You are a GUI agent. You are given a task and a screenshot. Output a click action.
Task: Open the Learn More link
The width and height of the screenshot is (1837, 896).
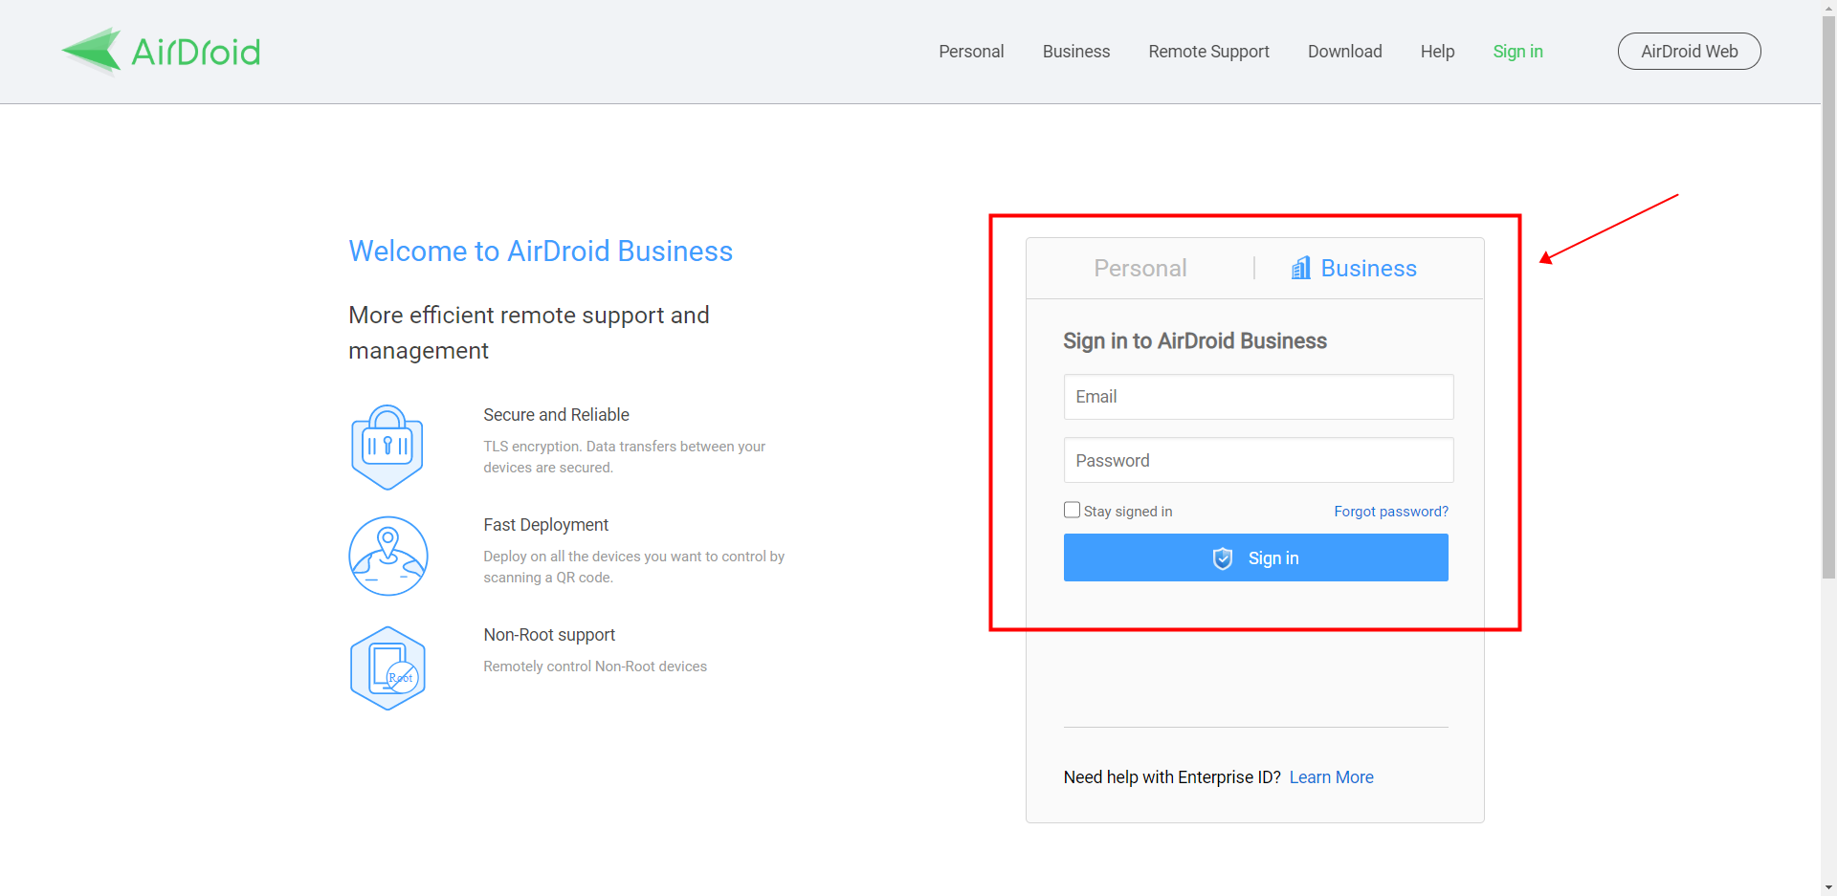click(1331, 777)
